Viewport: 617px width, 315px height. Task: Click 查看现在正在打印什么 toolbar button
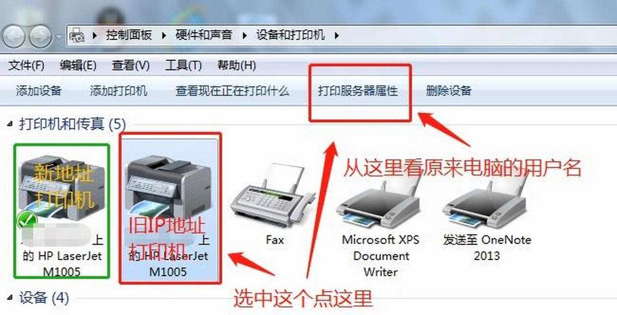[x=232, y=91]
